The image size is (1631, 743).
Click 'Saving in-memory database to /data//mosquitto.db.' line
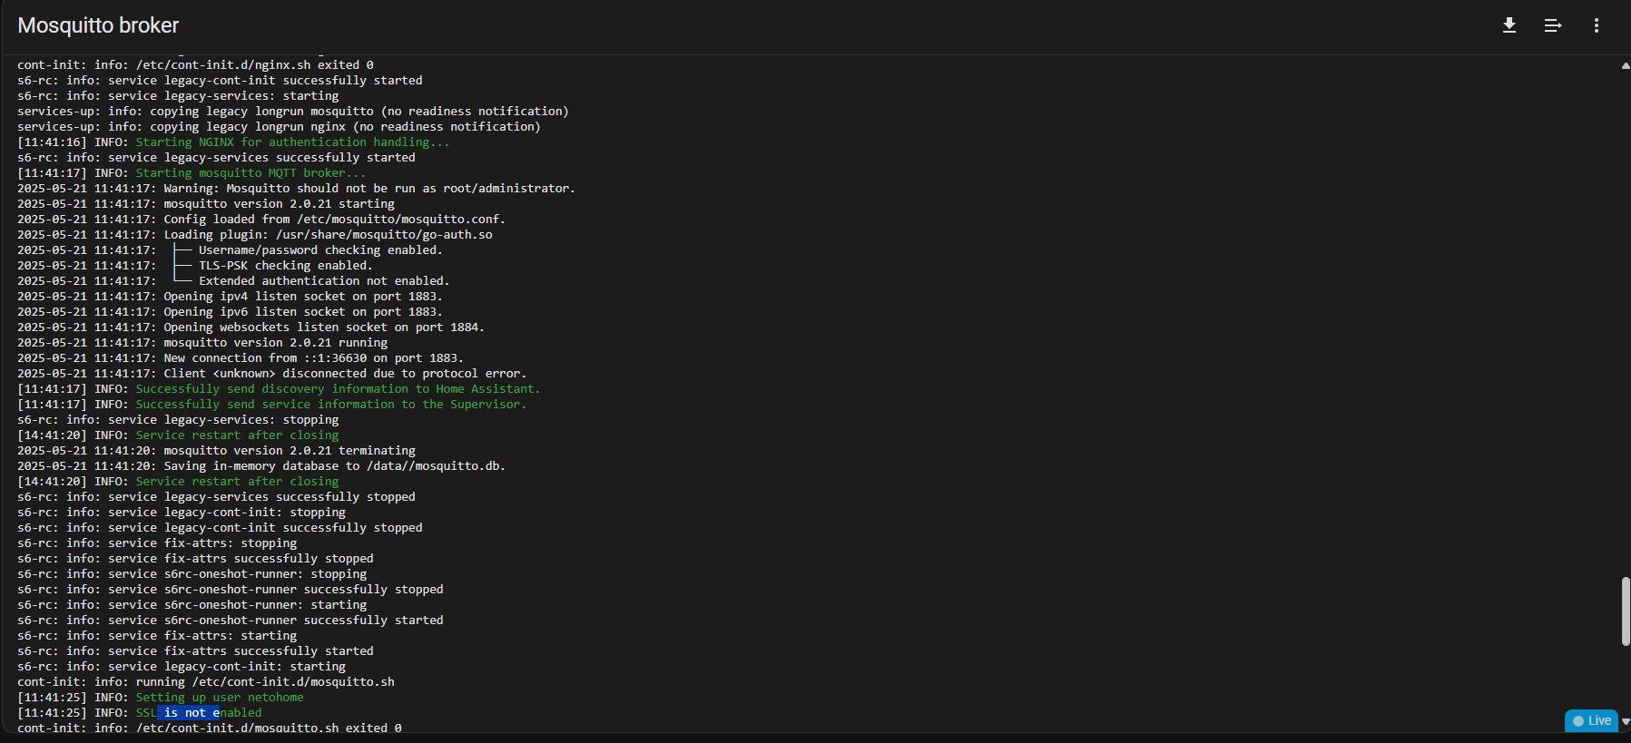click(x=261, y=465)
